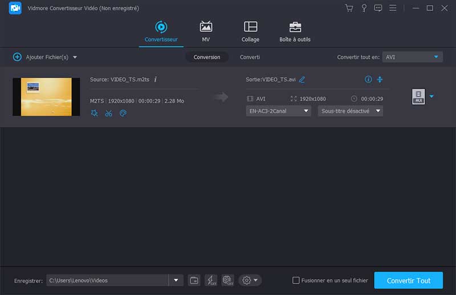Image resolution: width=456 pixels, height=295 pixels.
Task: Click Ajouter Fichier(s) button
Action: (x=44, y=57)
